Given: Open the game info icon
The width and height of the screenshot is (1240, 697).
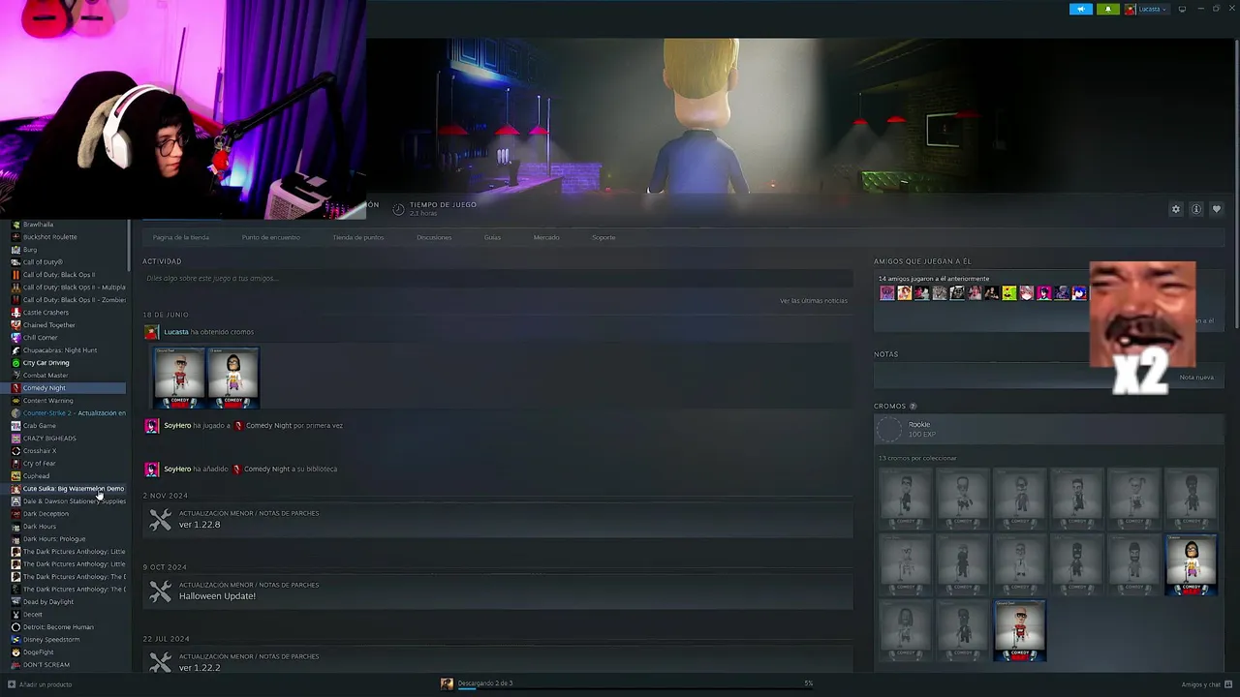Looking at the screenshot, I should pyautogui.click(x=1196, y=209).
